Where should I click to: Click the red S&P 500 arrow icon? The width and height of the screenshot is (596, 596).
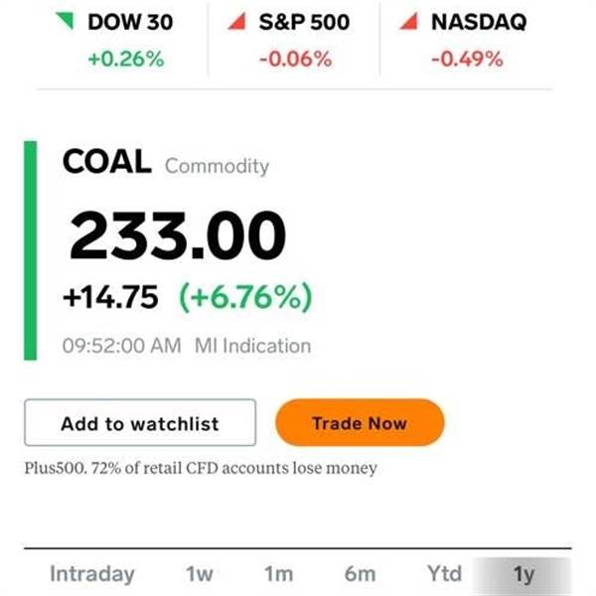click(x=236, y=21)
